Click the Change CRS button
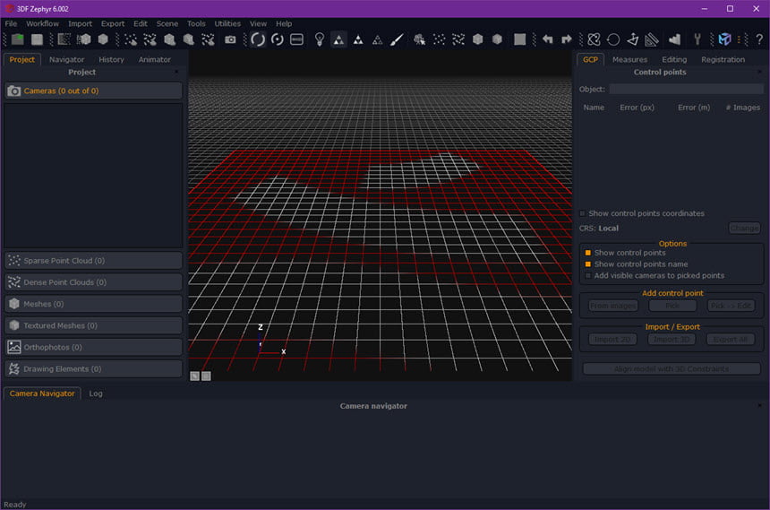This screenshot has height=510, width=770. (x=744, y=229)
